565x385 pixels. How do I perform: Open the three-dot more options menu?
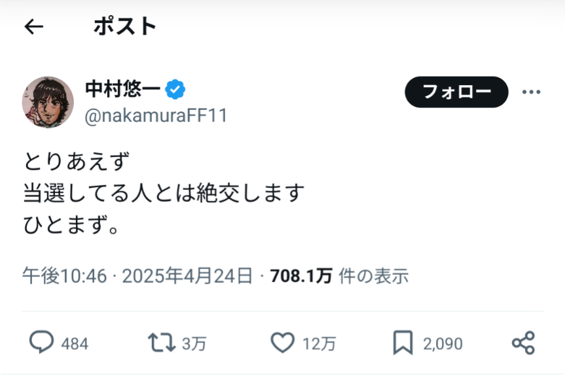coord(531,92)
